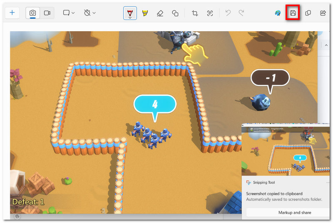
Task: Redo the last edit
Action: [x=241, y=13]
